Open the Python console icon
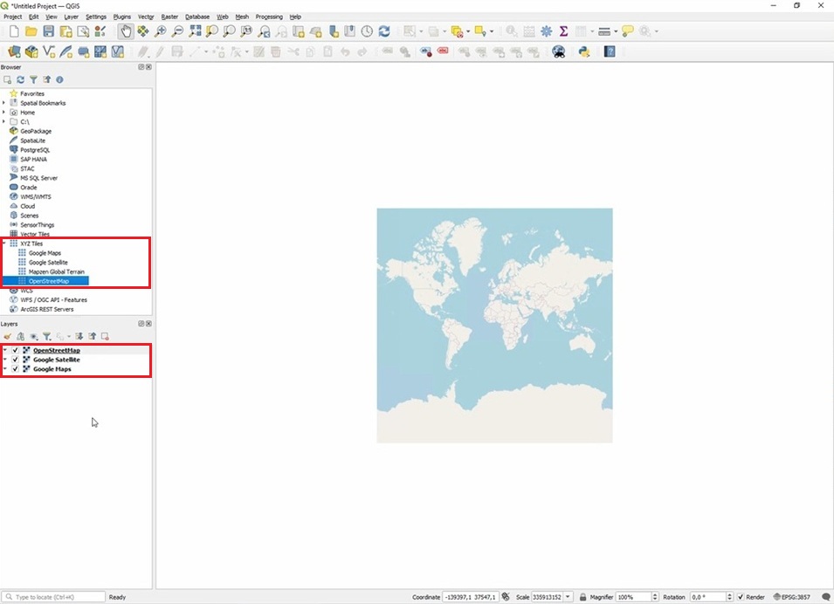The width and height of the screenshot is (834, 604). point(583,51)
